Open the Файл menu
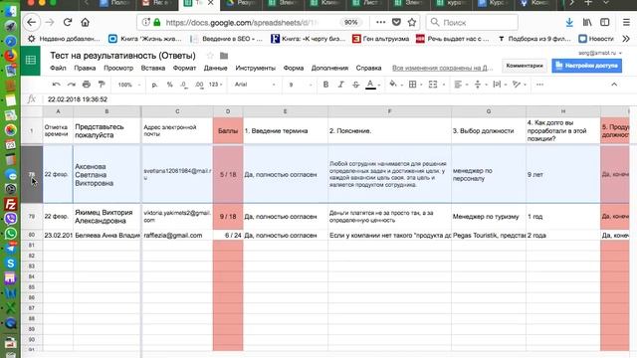637x358 pixels. 58,68
